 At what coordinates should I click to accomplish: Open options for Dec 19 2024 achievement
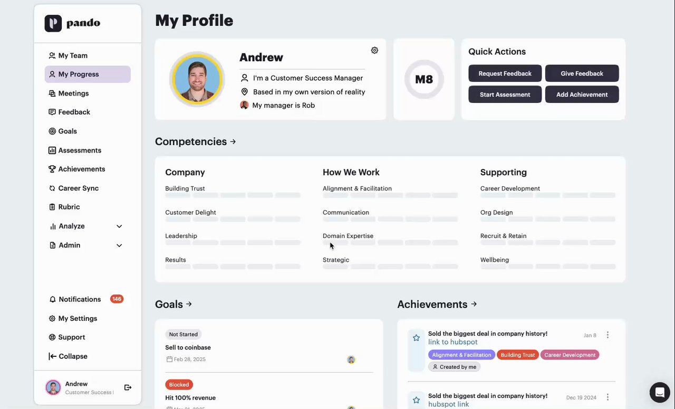[607, 397]
